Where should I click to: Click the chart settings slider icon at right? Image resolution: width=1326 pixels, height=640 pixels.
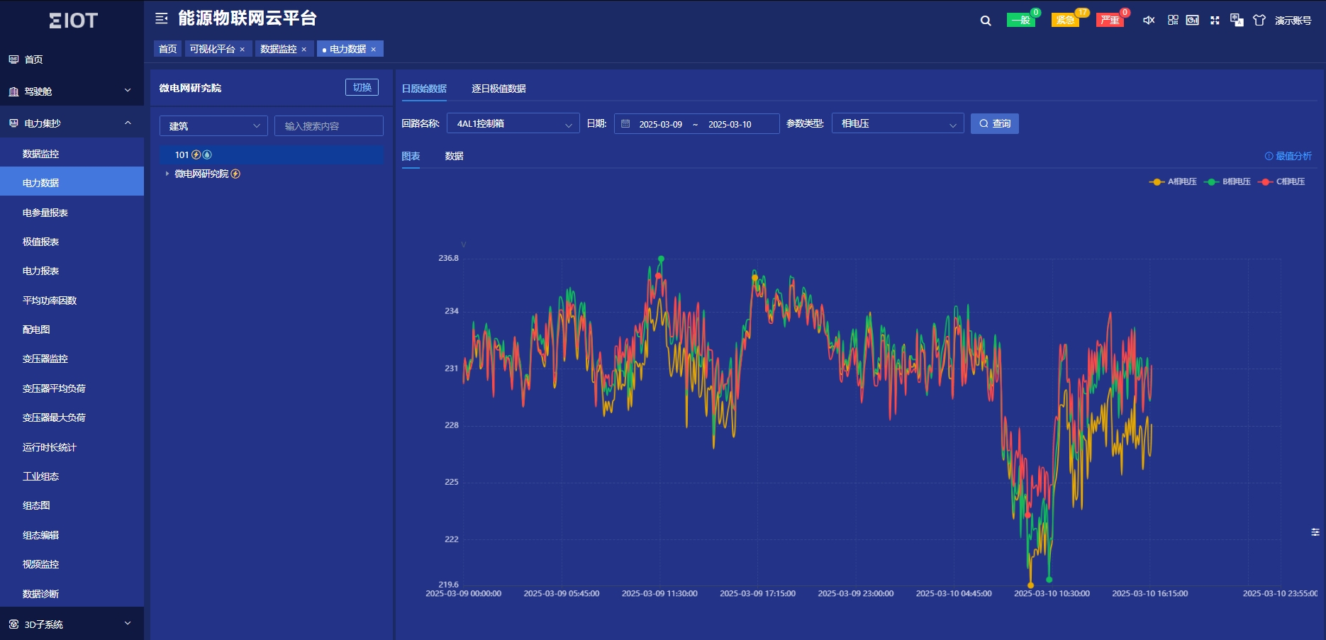[1315, 532]
